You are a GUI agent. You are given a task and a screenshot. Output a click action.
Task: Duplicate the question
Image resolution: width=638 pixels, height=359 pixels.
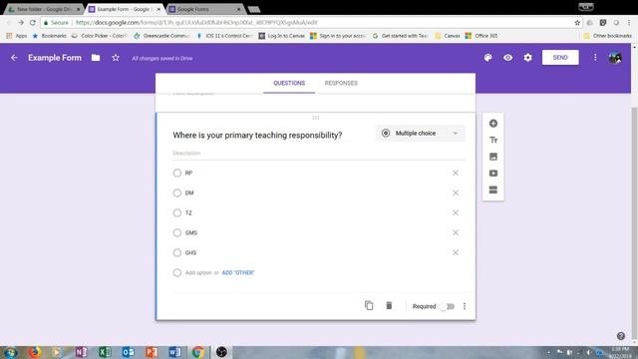coord(369,306)
